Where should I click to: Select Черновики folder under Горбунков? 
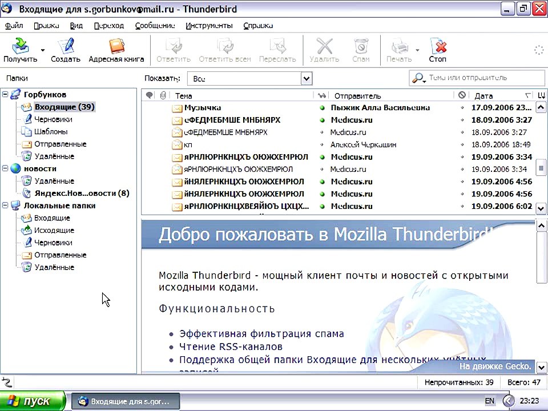coord(53,119)
